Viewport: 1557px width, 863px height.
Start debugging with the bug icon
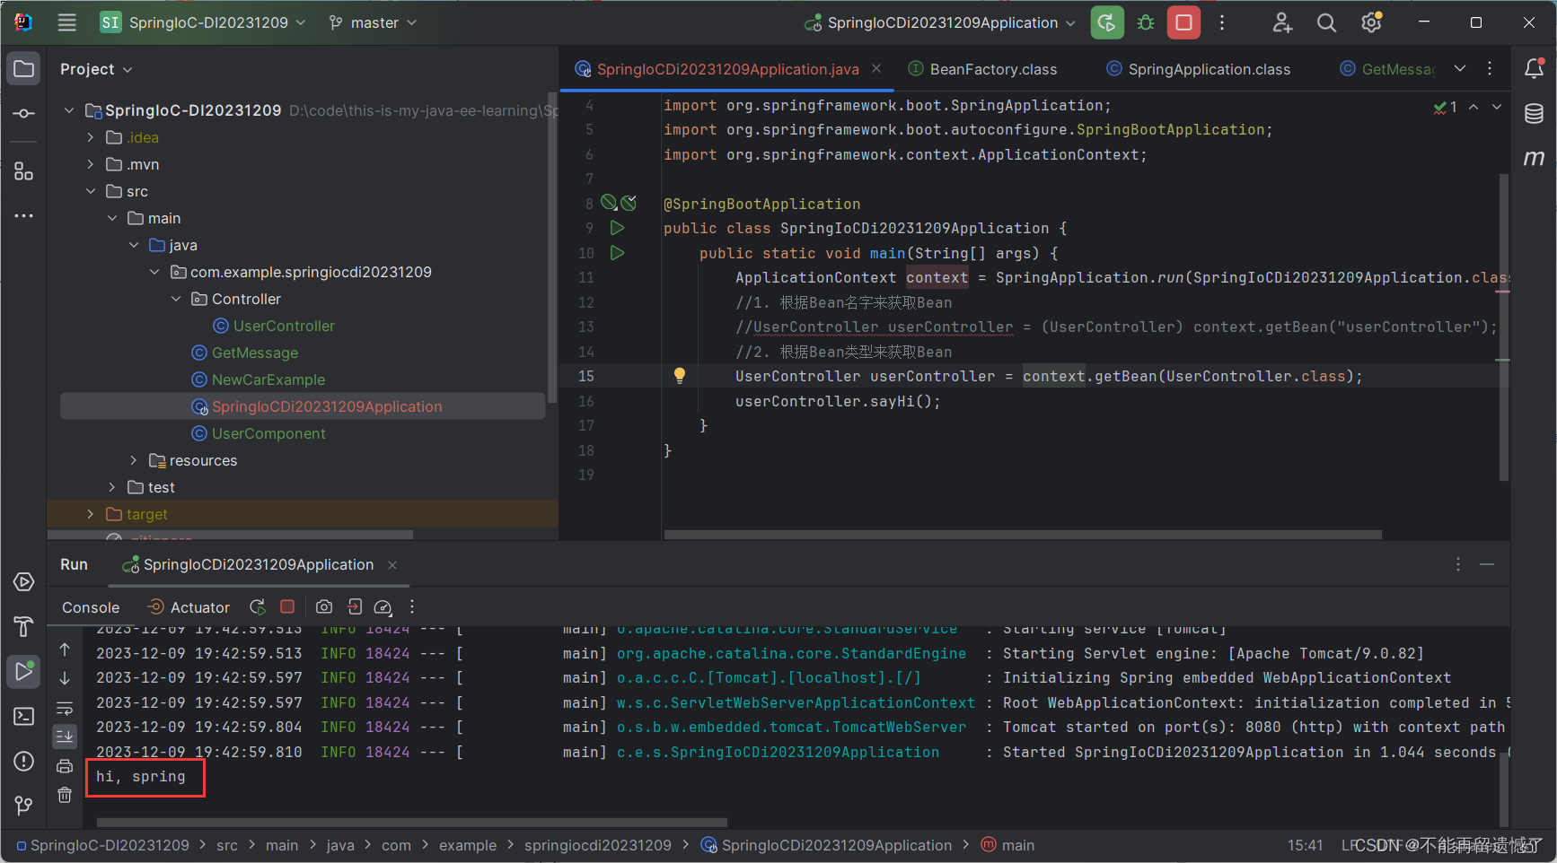[1146, 22]
